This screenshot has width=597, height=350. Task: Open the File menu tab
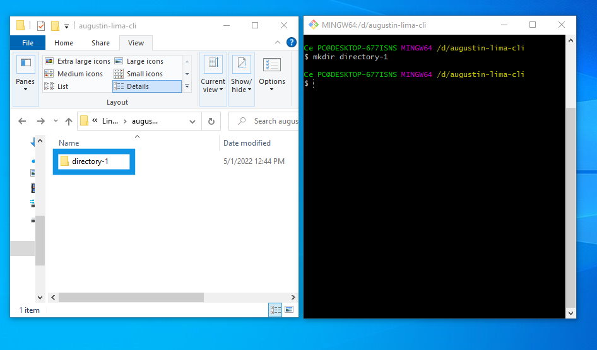(27, 43)
